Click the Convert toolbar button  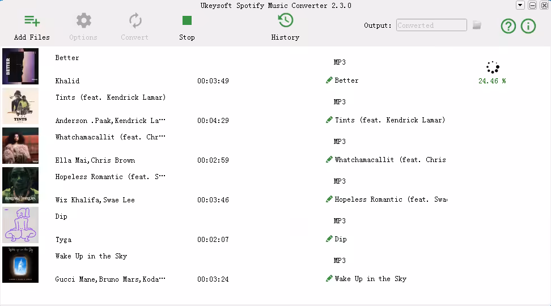coord(135,22)
